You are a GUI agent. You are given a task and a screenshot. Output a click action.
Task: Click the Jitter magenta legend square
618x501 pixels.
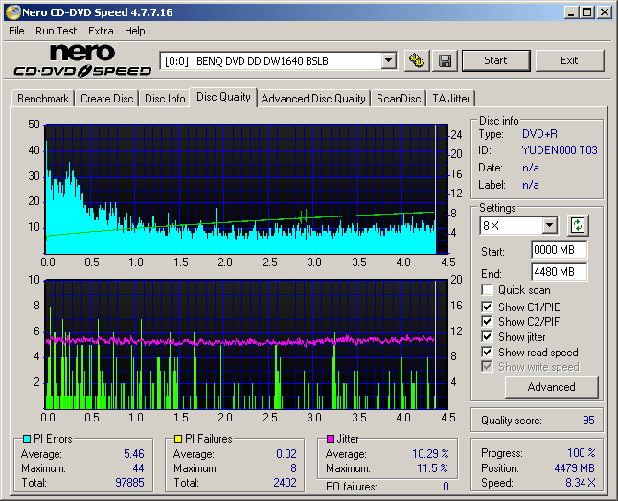[x=331, y=439]
